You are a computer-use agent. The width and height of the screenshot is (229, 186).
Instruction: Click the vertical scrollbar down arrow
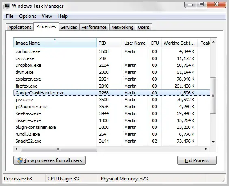[x=213, y=142]
